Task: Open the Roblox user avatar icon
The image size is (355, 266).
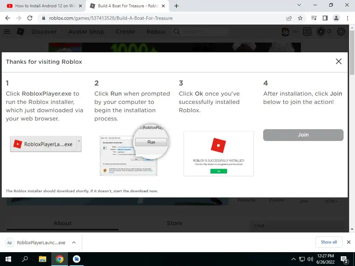Action: tap(285, 32)
